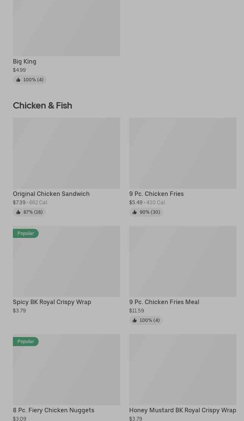Viewport: 244px width, 421px height.
Task: Open Original Chicken Sandwich photo
Action: click(66, 153)
